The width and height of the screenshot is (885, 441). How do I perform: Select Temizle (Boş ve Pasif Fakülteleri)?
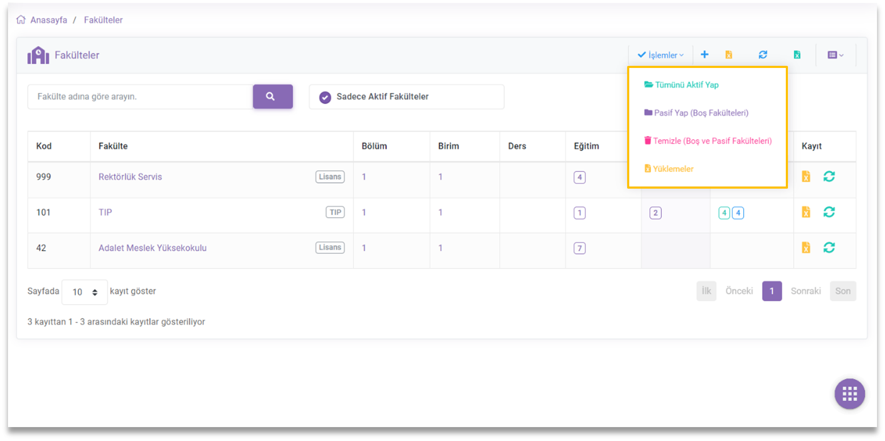tap(712, 141)
